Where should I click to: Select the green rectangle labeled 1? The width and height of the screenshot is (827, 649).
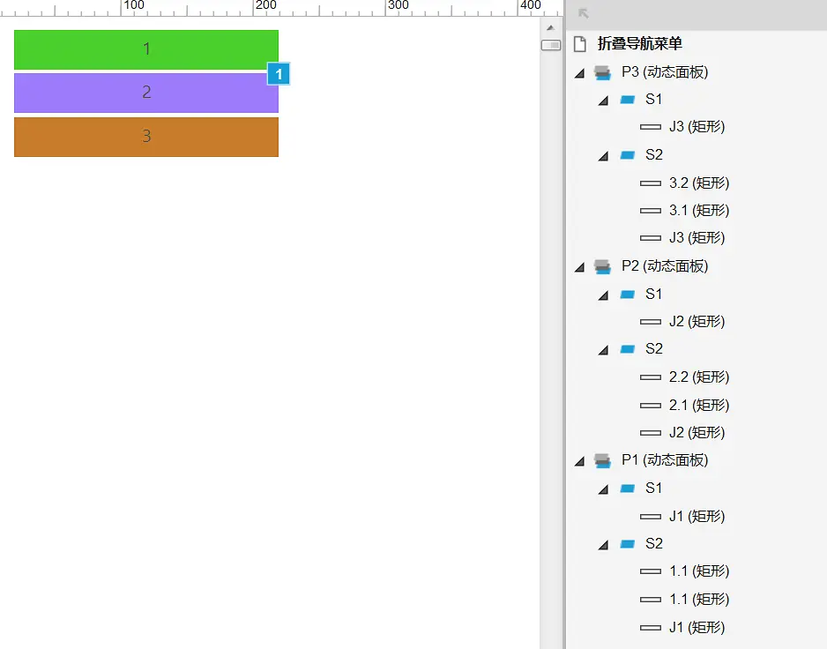146,49
